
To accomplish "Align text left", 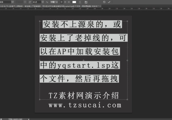I will [62, 2].
